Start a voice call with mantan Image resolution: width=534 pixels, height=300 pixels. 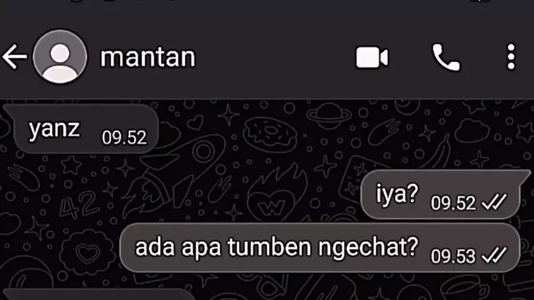446,57
